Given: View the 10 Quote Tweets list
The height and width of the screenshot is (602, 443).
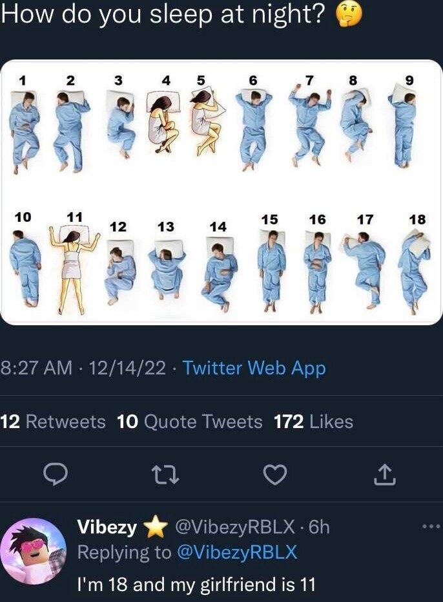Looking at the screenshot, I should pos(190,422).
